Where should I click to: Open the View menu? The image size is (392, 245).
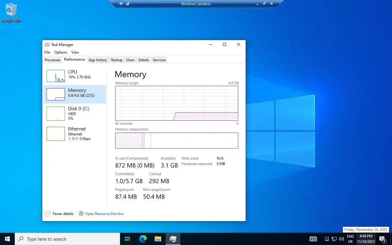tap(75, 52)
